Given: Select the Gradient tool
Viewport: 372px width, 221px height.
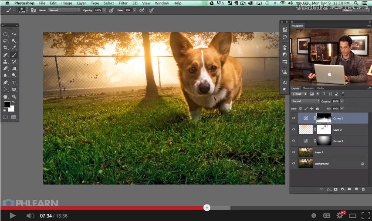Looking at the screenshot, I should 14,68.
